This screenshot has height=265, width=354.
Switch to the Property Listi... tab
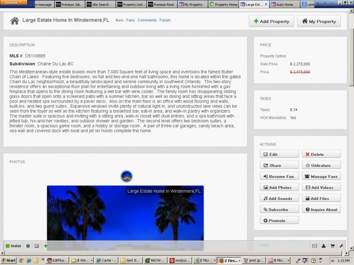tap(131, 4)
